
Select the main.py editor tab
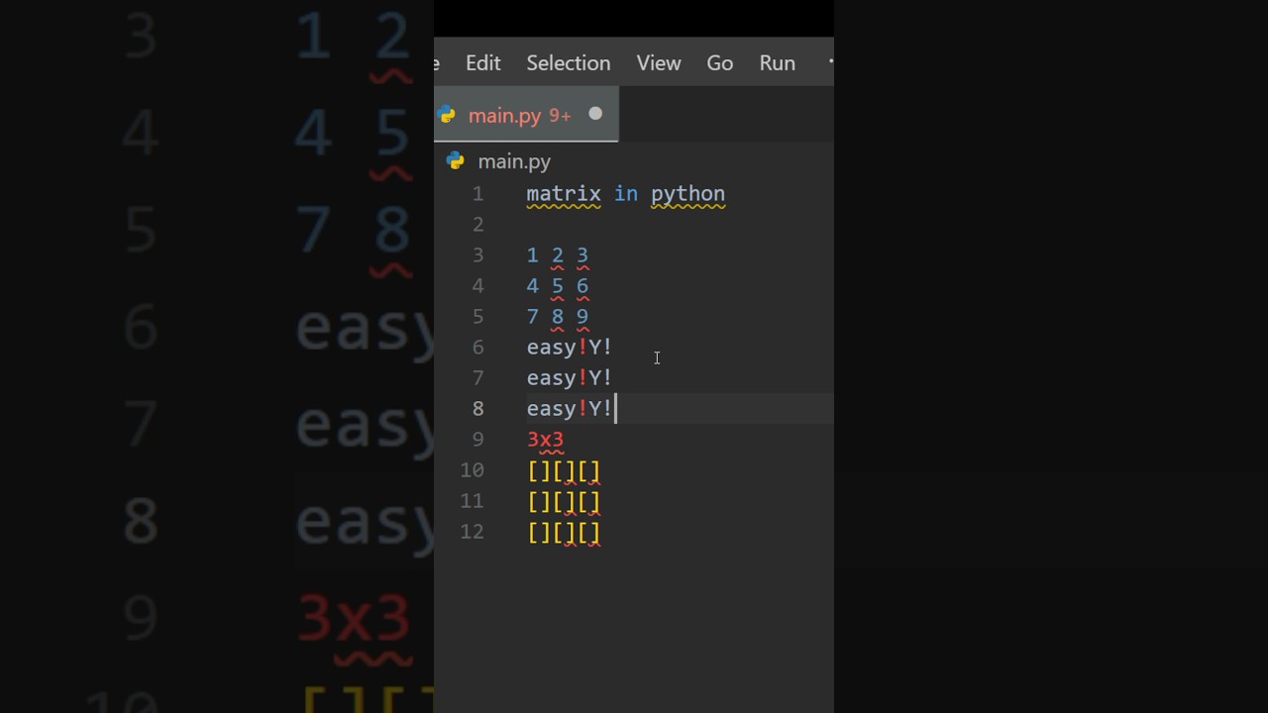[526, 115]
